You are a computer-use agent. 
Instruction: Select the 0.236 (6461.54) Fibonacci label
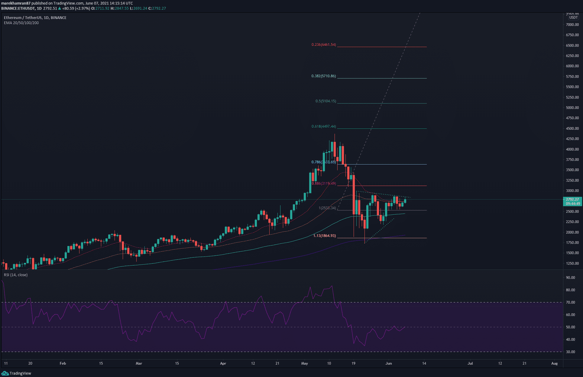click(x=324, y=45)
